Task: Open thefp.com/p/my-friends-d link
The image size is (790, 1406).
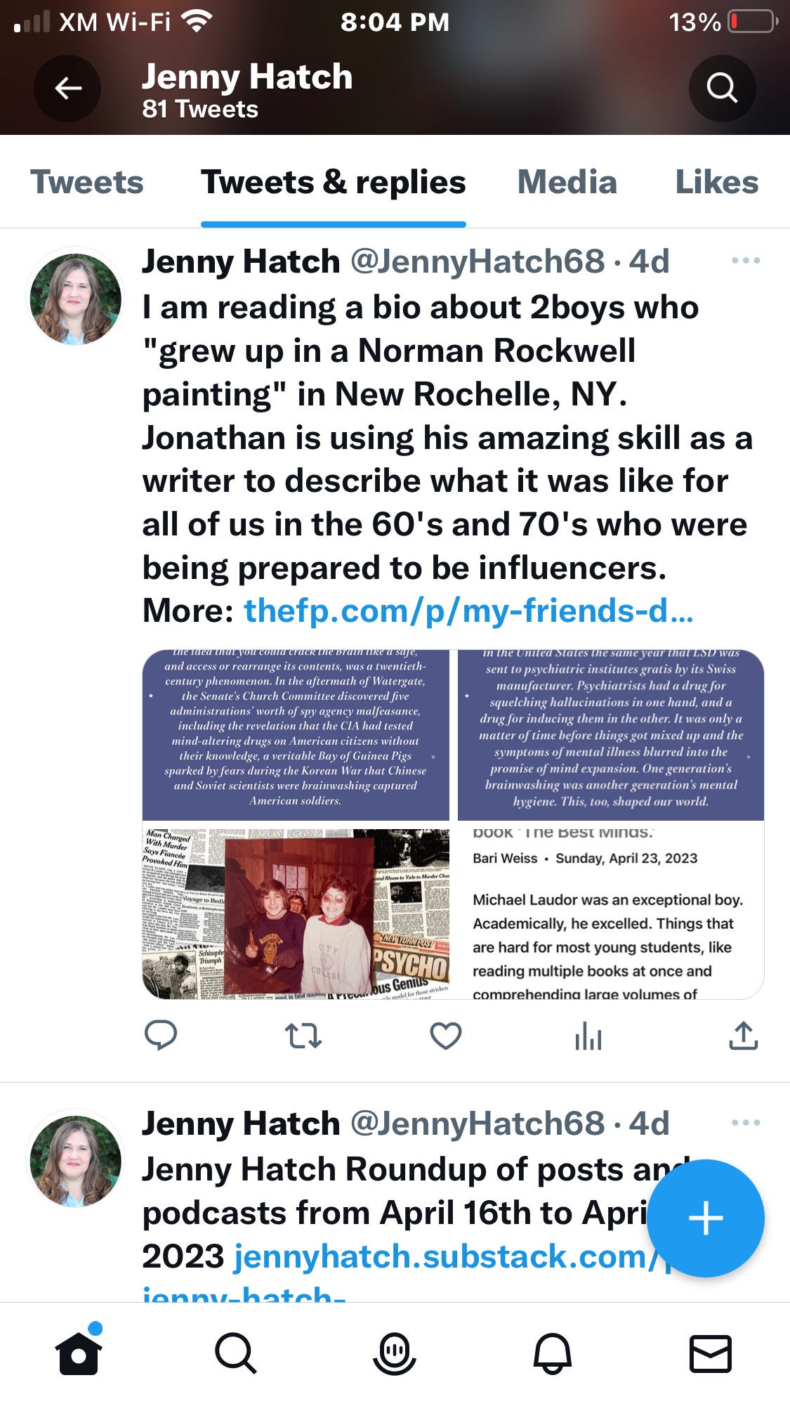Action: tap(468, 611)
